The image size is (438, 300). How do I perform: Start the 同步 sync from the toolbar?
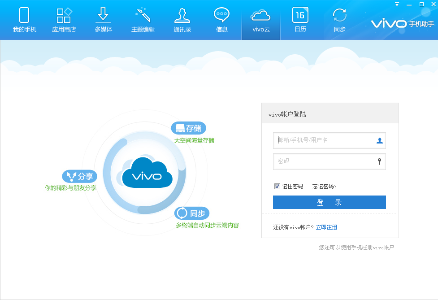pos(339,19)
